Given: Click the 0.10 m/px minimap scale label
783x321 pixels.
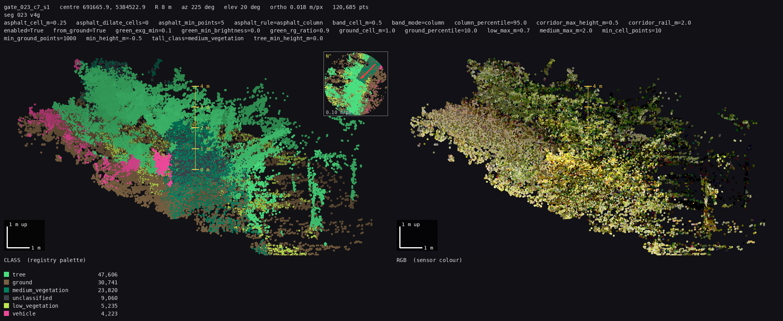Looking at the screenshot, I should [338, 112].
